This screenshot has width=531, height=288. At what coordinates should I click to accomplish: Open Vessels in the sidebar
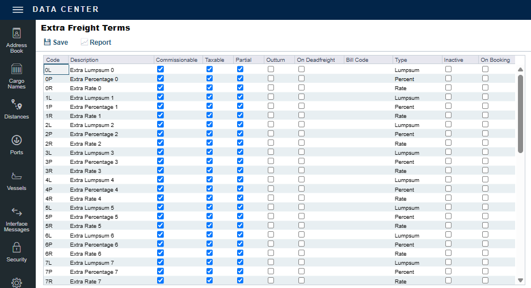click(16, 181)
